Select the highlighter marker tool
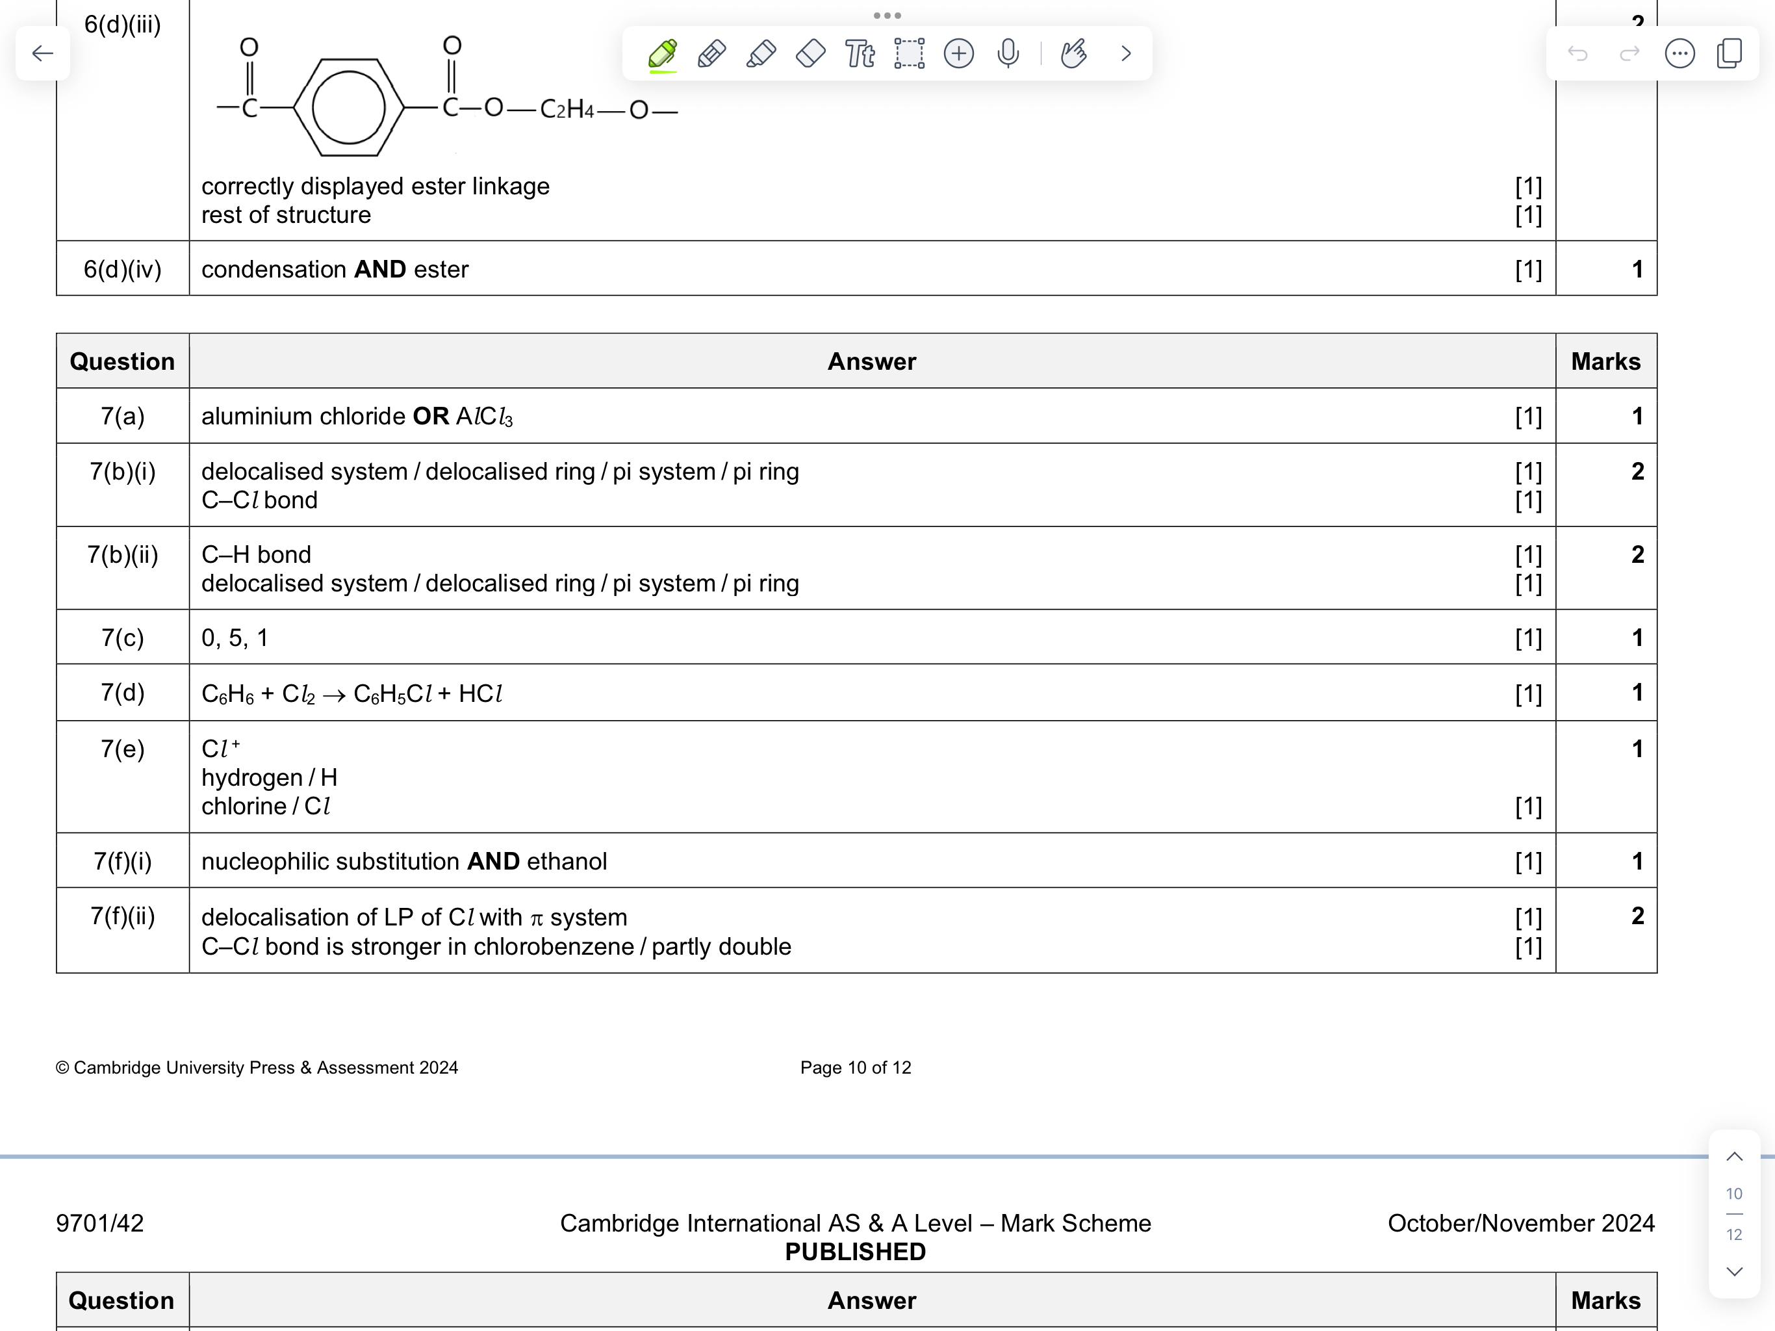 [761, 54]
